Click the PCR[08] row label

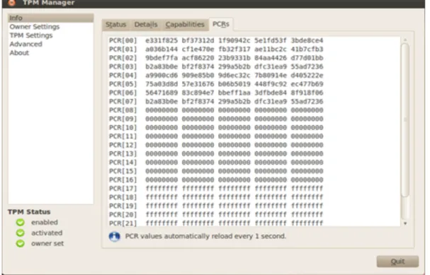pos(123,110)
